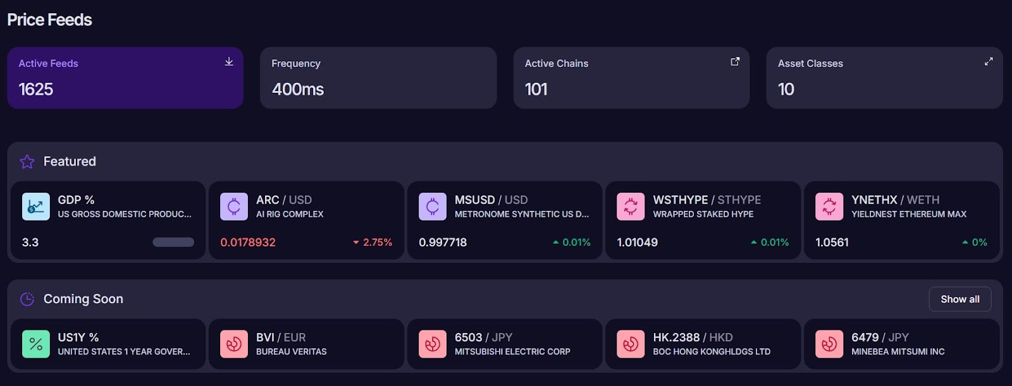This screenshot has height=386, width=1012.
Task: Click the WSTHYPE / STHYPE swap icon
Action: click(x=631, y=207)
